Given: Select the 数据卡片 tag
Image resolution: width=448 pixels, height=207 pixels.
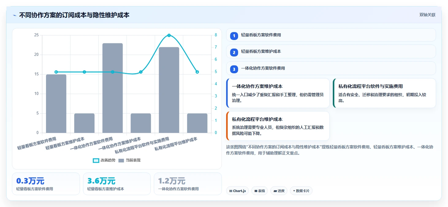Looking at the screenshot, I should (x=301, y=191).
